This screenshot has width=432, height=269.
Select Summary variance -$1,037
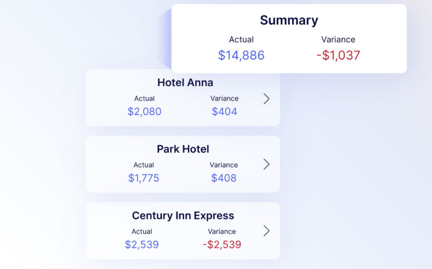338,55
